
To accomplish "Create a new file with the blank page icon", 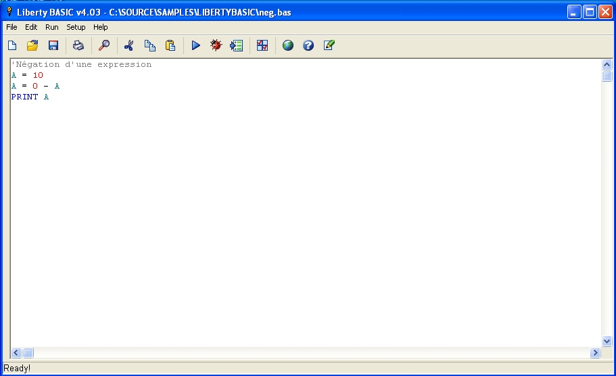I will (12, 45).
